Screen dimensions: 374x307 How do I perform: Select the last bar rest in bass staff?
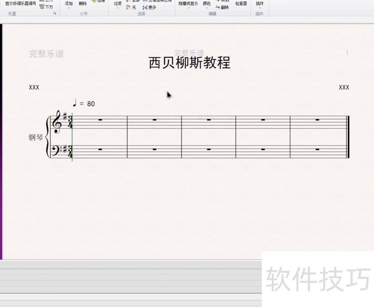tap(317, 150)
